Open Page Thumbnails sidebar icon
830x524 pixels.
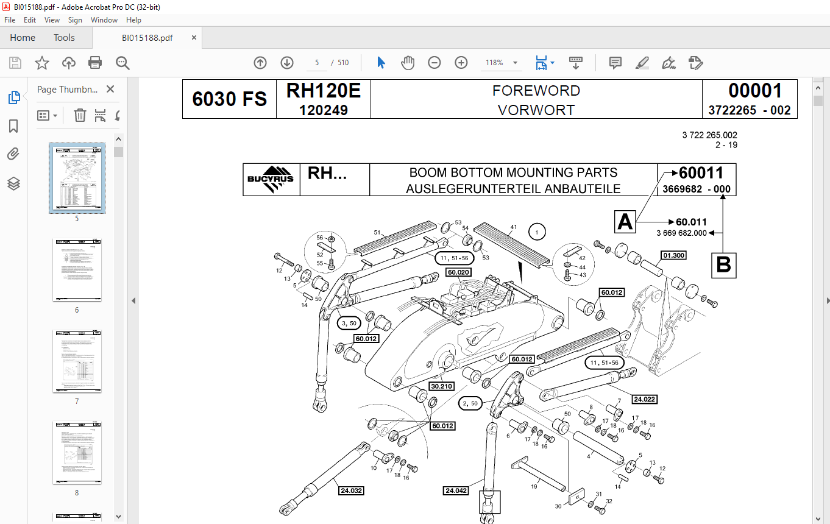coord(13,97)
